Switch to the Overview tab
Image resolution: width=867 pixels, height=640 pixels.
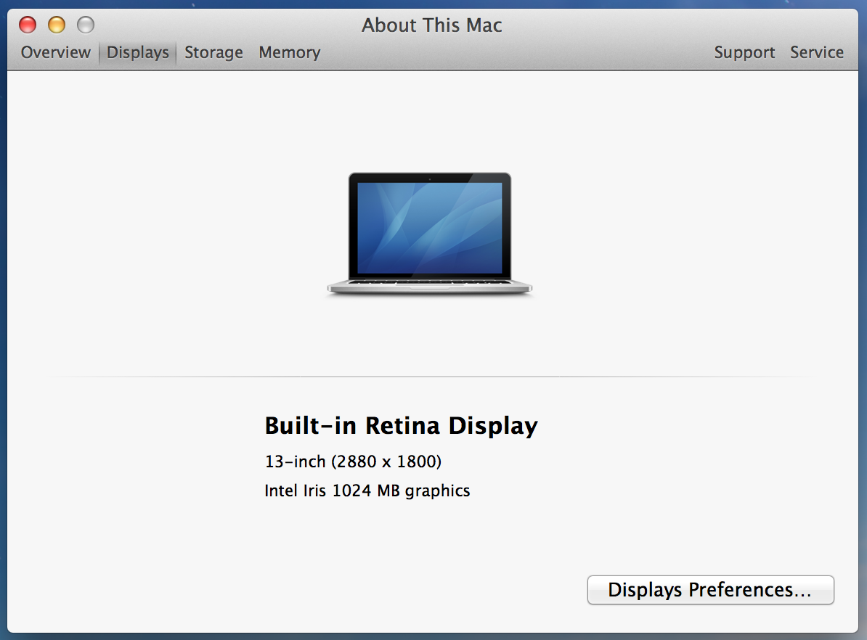coord(55,52)
